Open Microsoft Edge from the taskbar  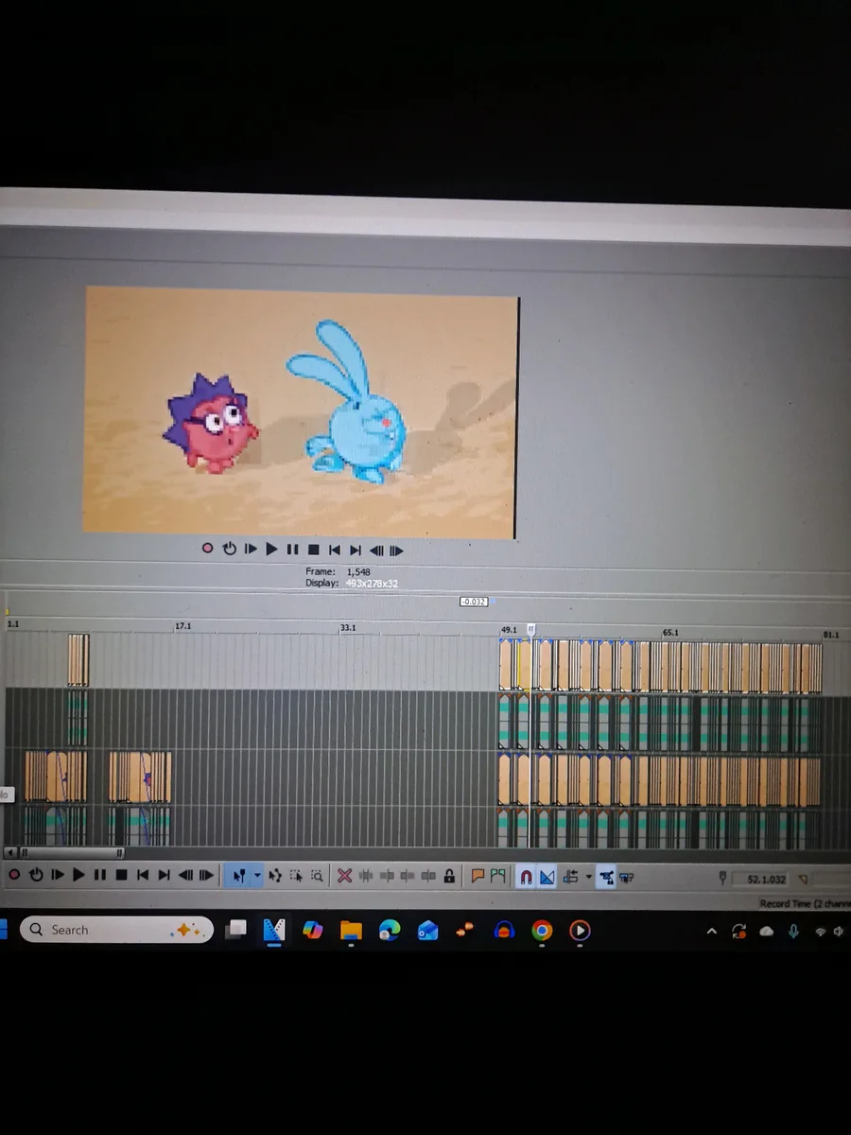[390, 931]
